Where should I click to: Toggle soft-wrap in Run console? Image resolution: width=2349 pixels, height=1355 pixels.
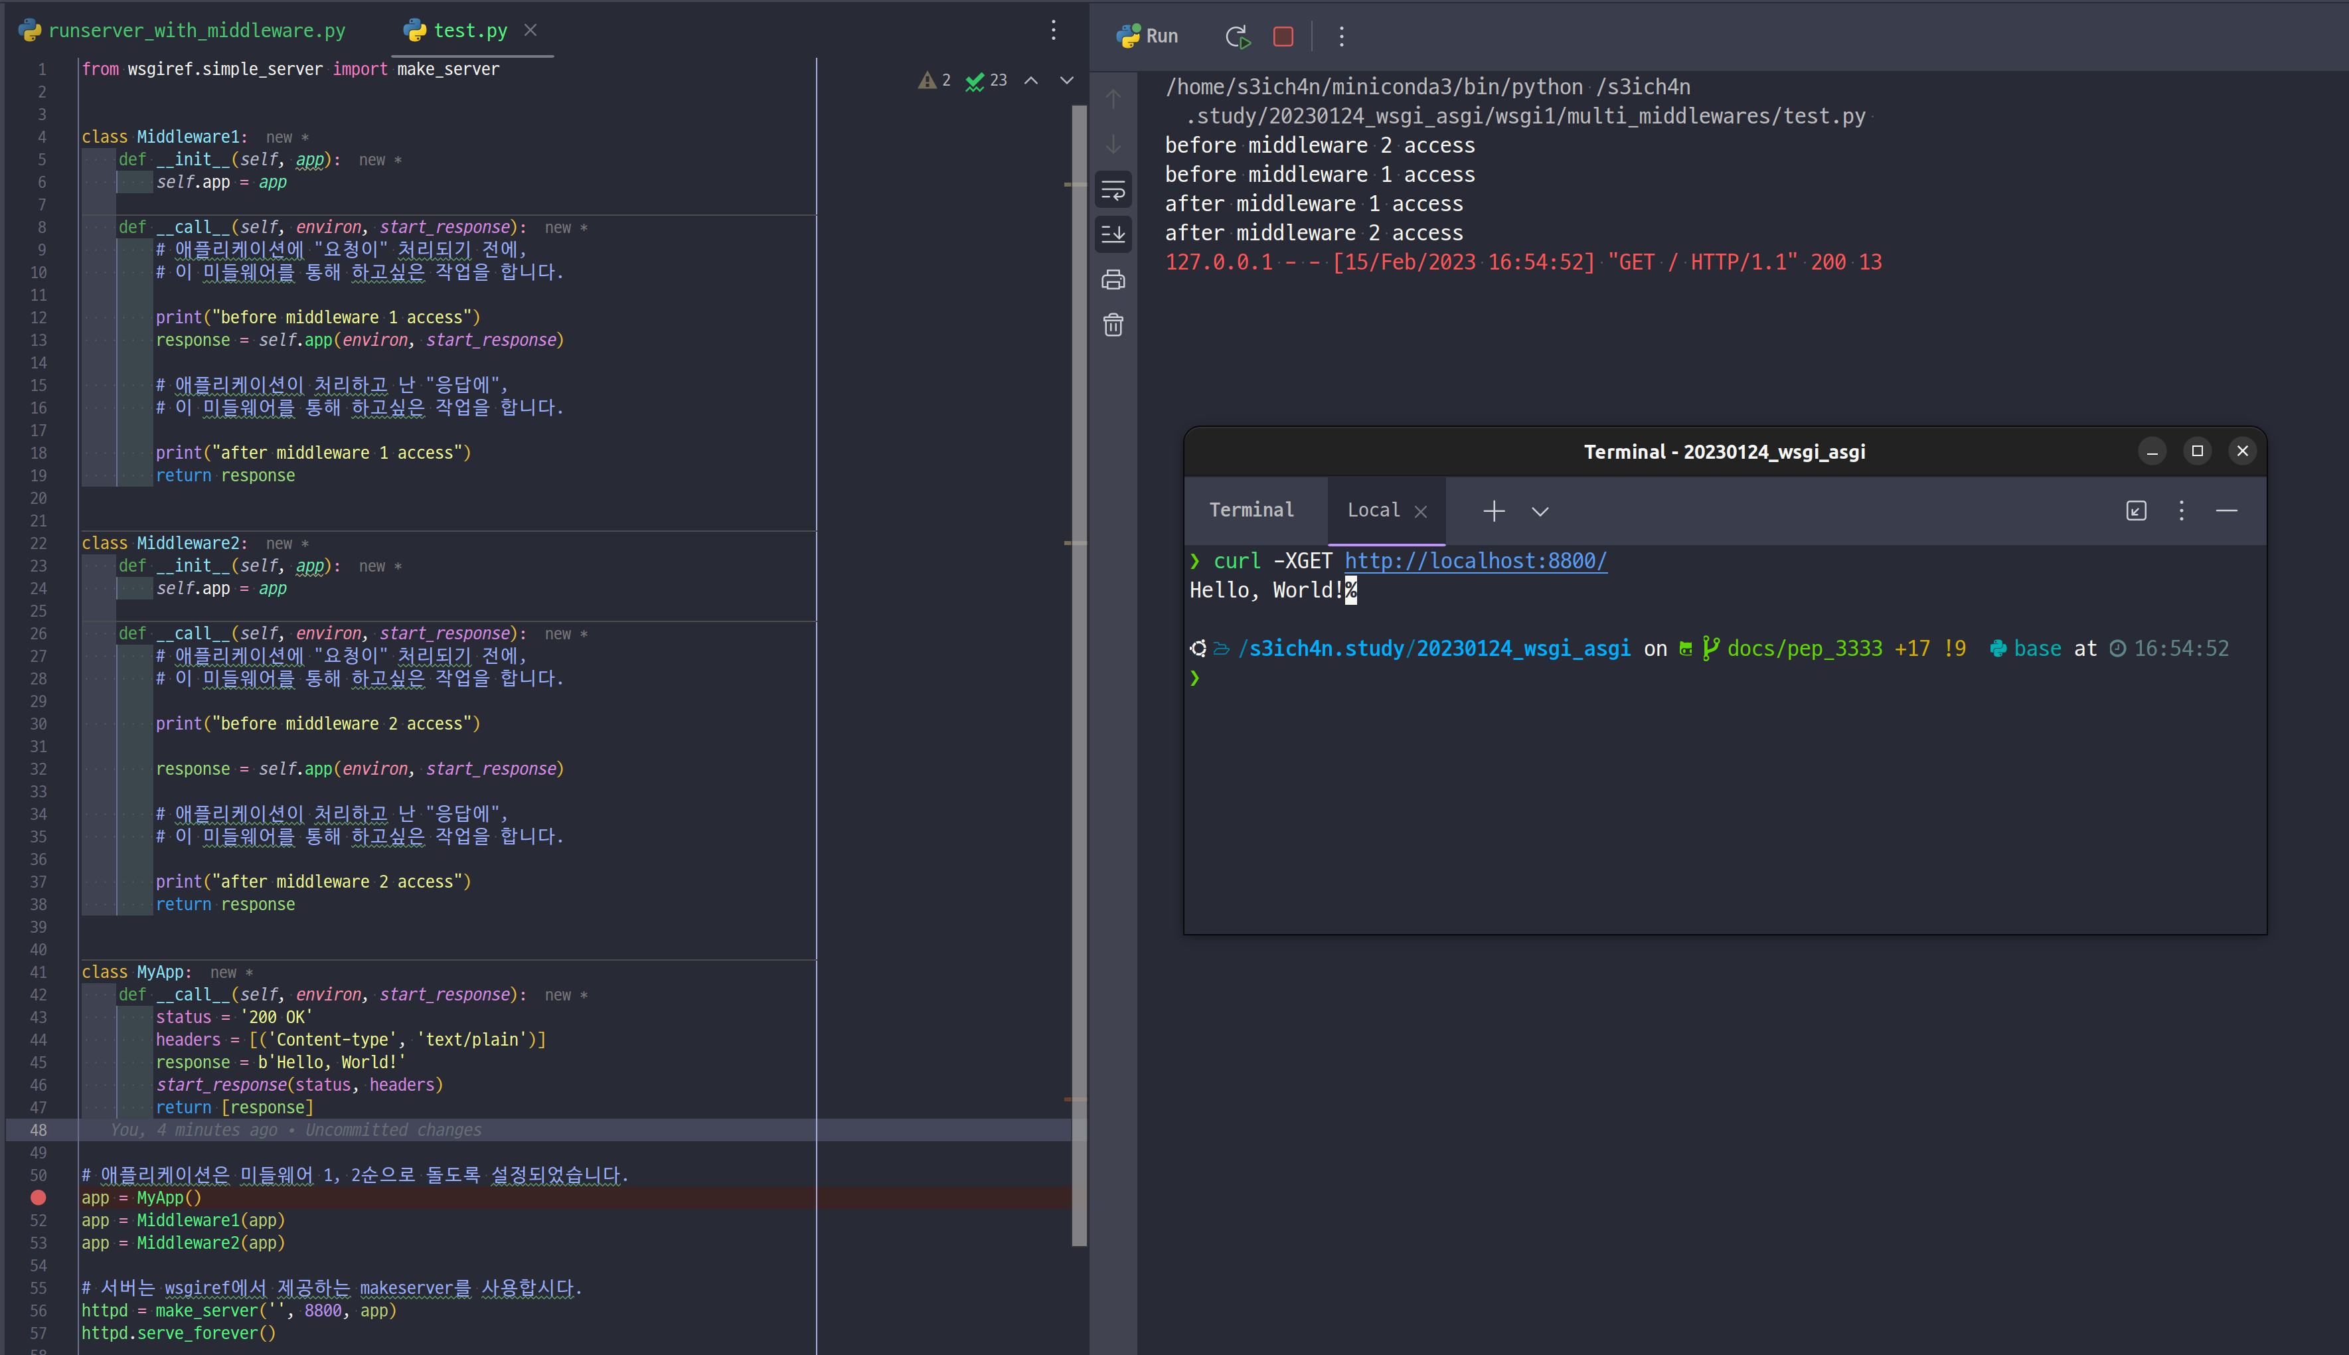coord(1113,191)
